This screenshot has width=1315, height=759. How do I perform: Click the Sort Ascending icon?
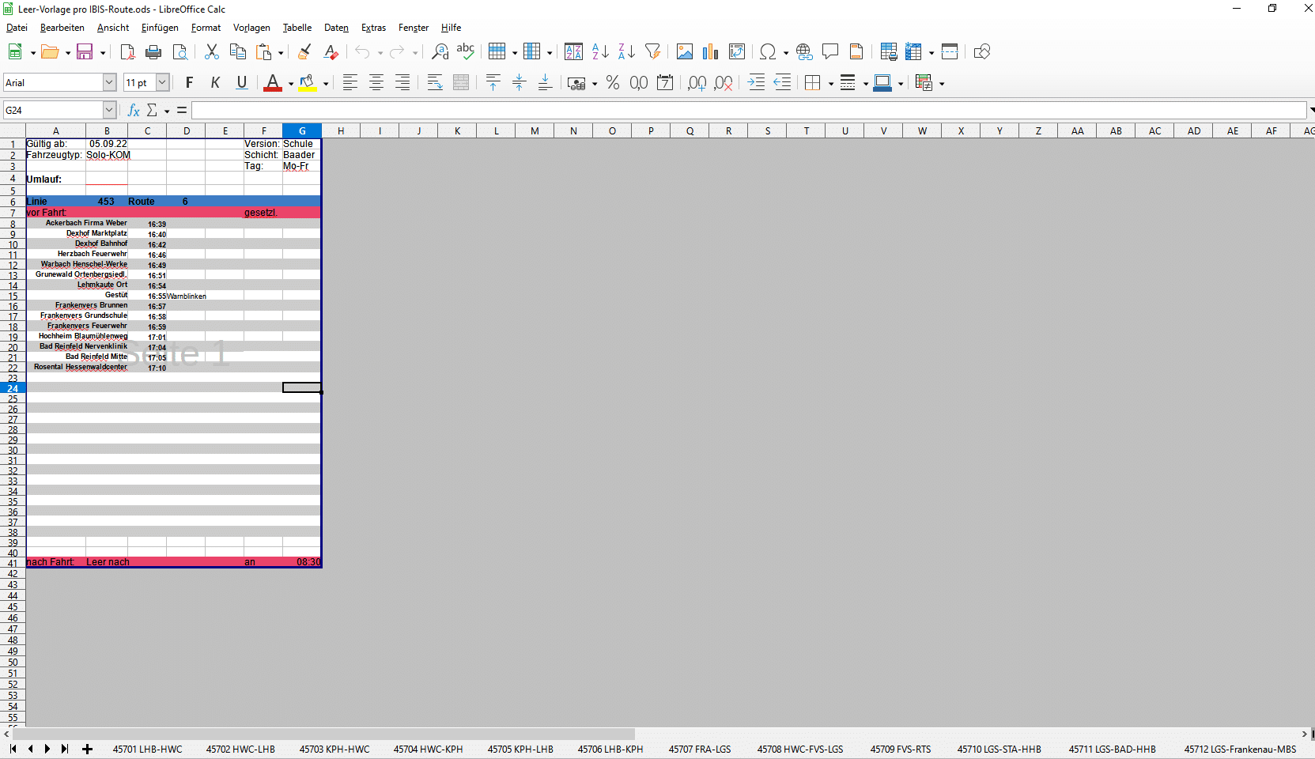click(600, 52)
